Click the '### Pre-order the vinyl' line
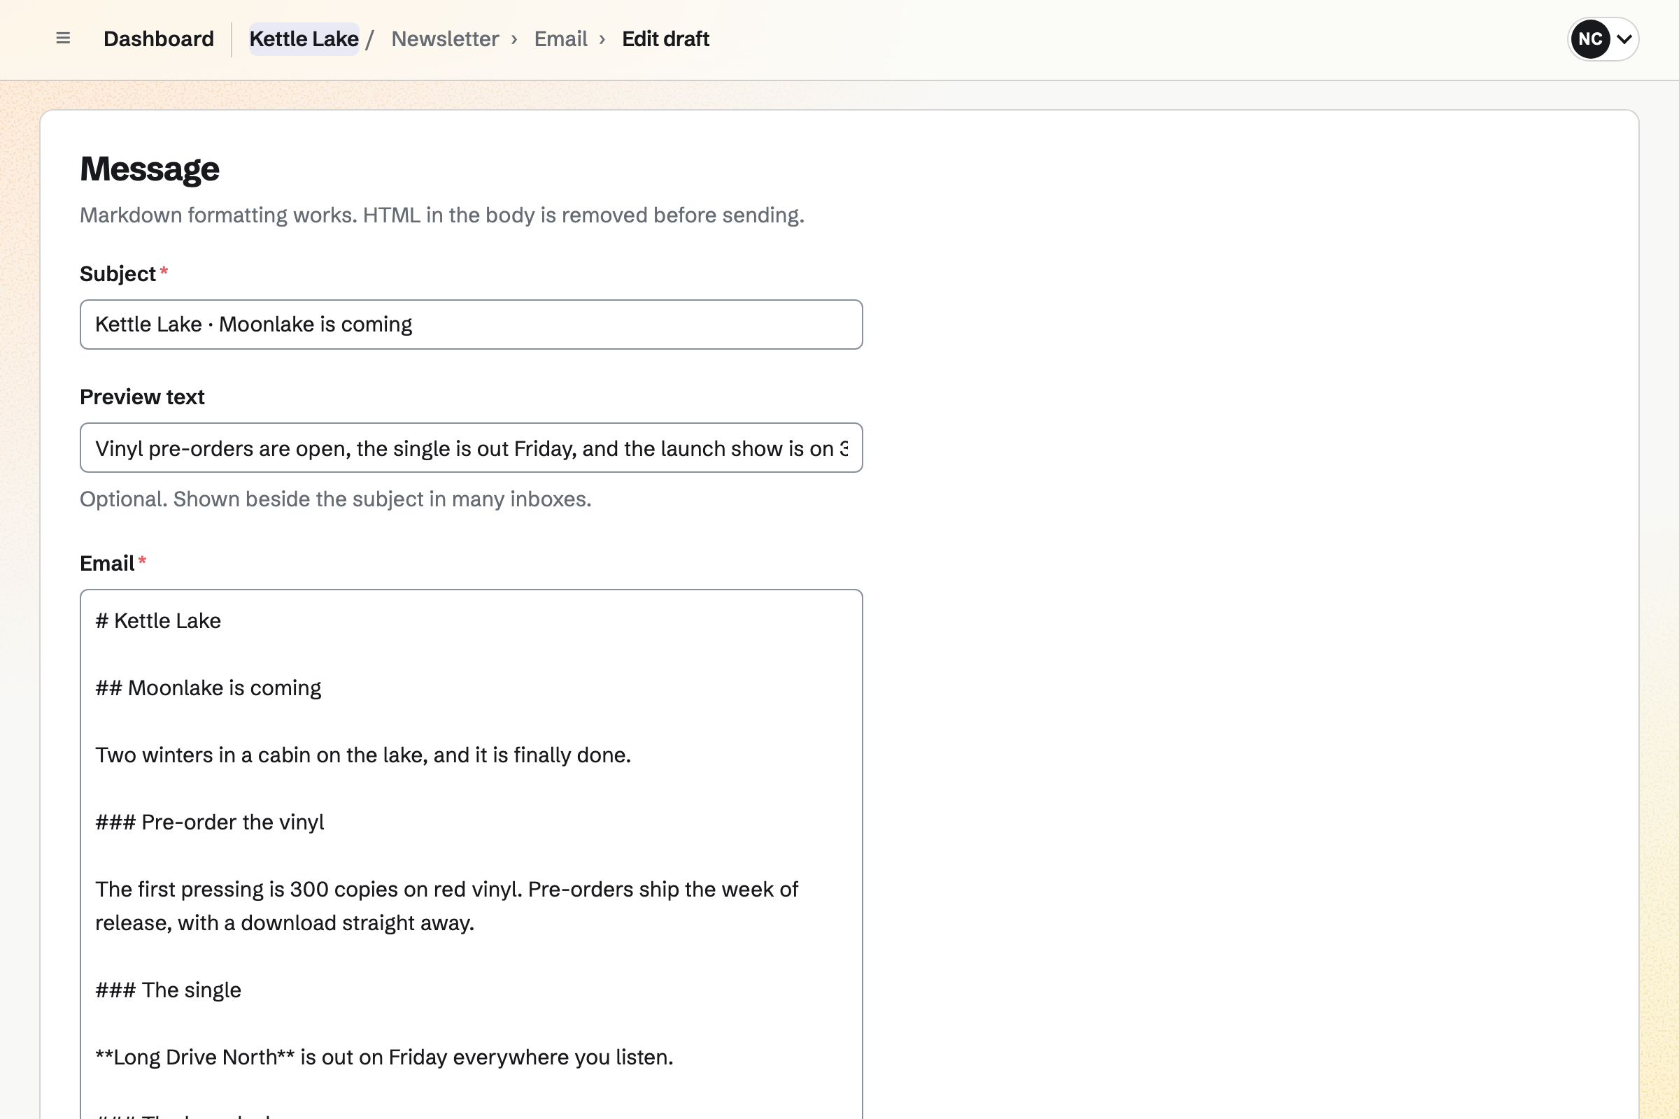Viewport: 1679px width, 1119px height. tap(210, 822)
